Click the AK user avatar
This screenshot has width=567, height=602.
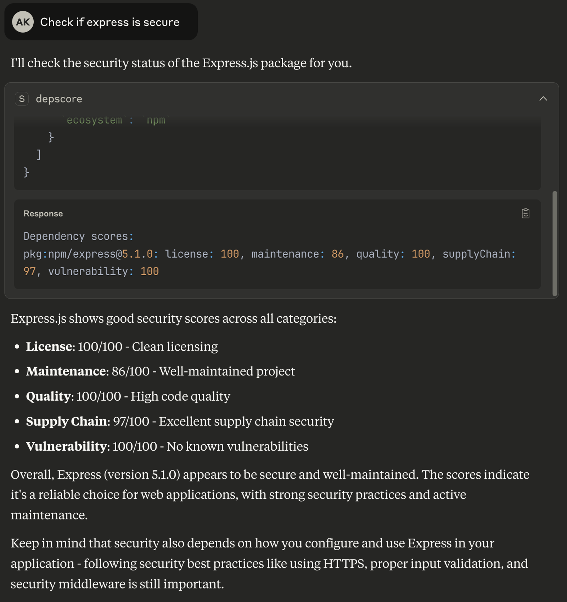pos(23,22)
